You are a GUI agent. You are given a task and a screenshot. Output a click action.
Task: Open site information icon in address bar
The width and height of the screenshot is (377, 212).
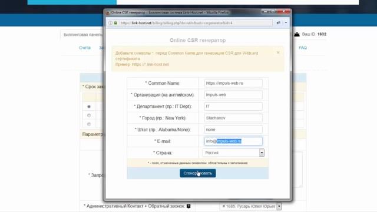(x=110, y=23)
